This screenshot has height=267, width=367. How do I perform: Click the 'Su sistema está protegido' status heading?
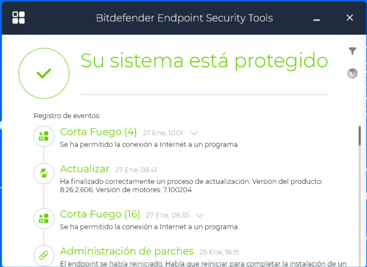pos(204,61)
